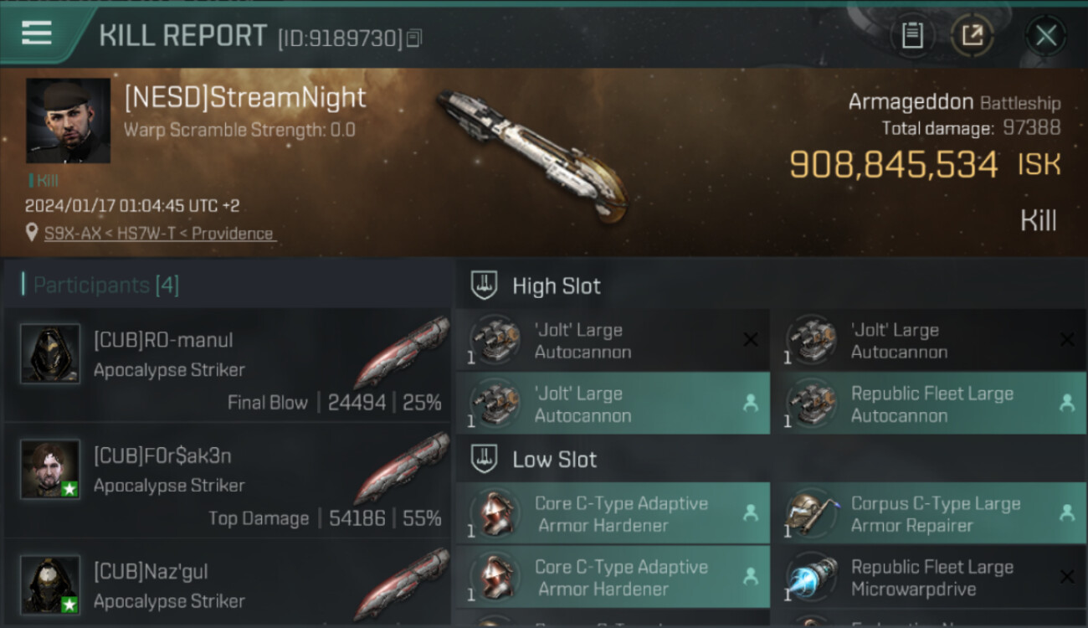Share the kill report externally

pyautogui.click(x=972, y=36)
